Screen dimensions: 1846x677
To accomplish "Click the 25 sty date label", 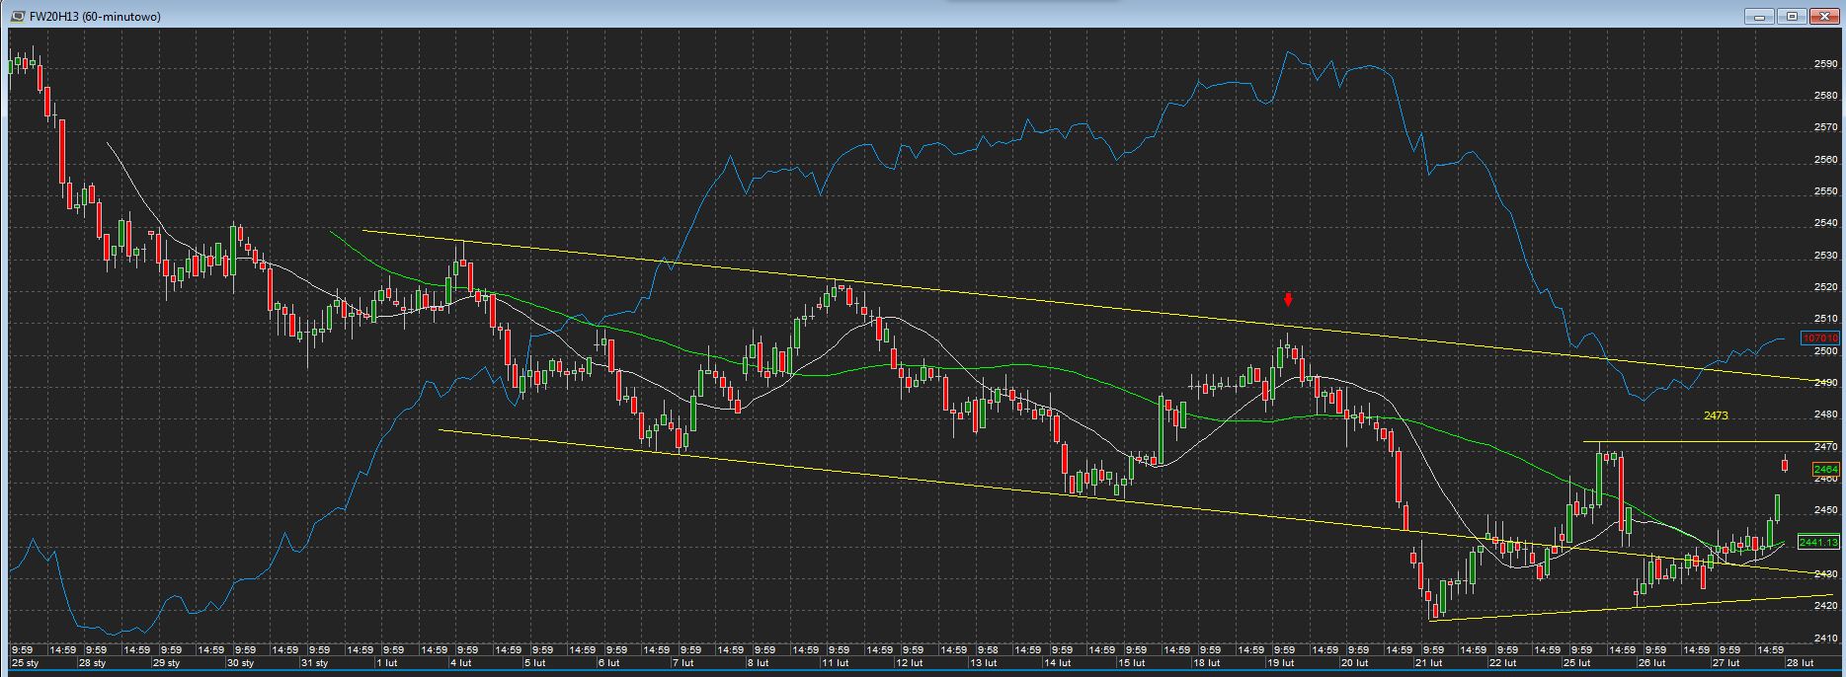I will (25, 663).
